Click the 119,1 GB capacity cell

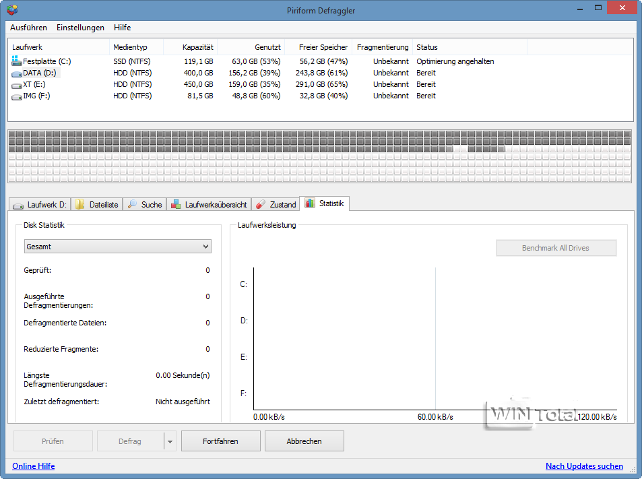point(199,61)
